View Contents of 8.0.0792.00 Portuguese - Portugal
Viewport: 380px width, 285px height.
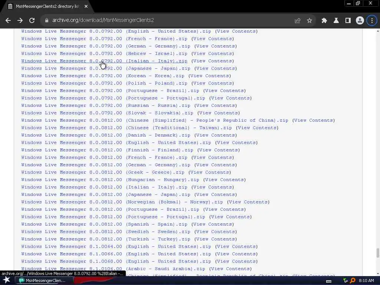pos(230,98)
